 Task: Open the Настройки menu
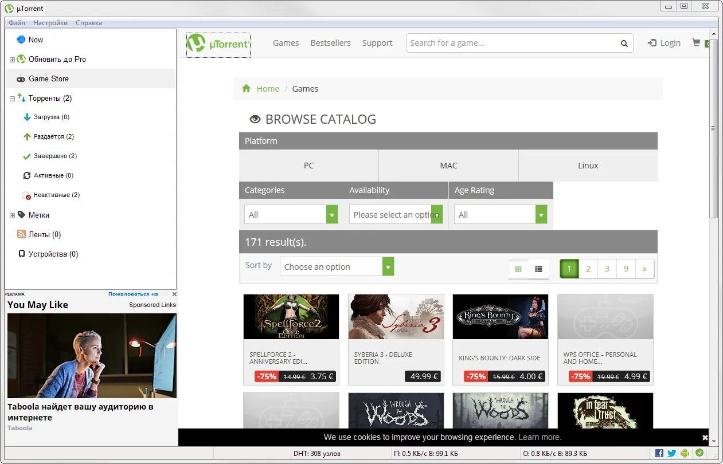pyautogui.click(x=50, y=23)
